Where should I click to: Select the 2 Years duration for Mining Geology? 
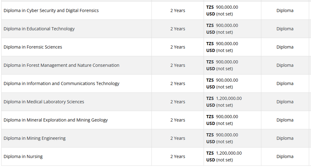[x=178, y=120]
